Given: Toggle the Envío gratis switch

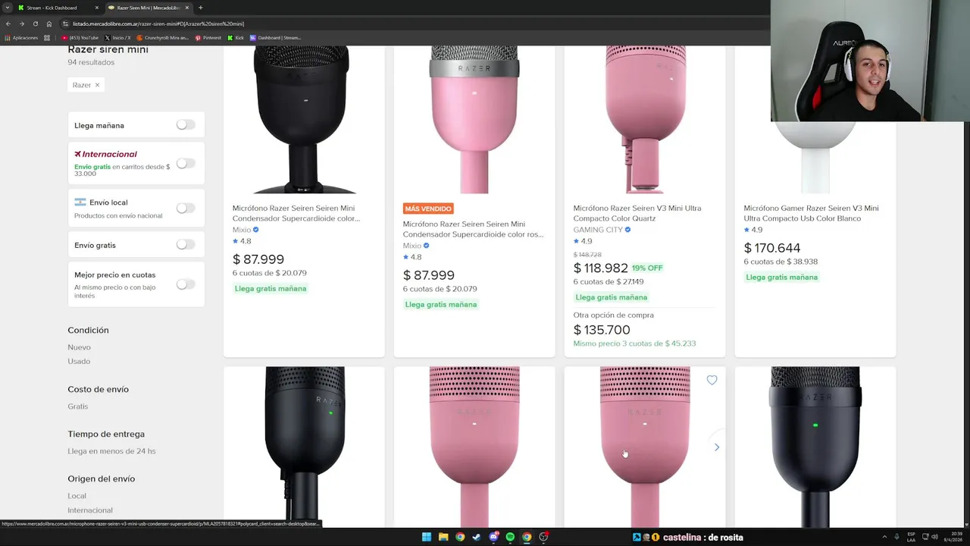Looking at the screenshot, I should pyautogui.click(x=186, y=244).
